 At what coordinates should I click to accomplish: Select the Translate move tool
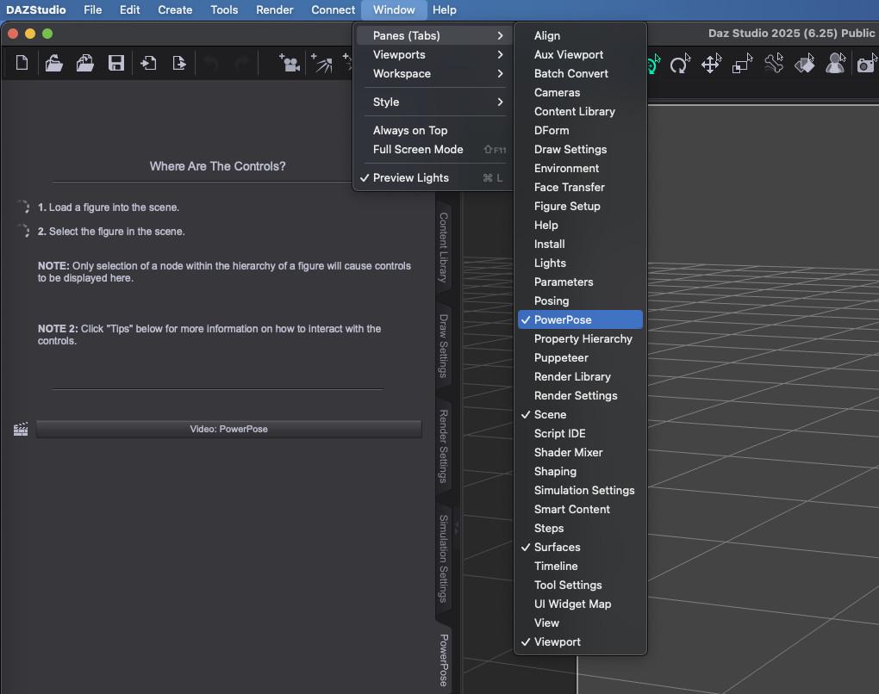pyautogui.click(x=711, y=64)
